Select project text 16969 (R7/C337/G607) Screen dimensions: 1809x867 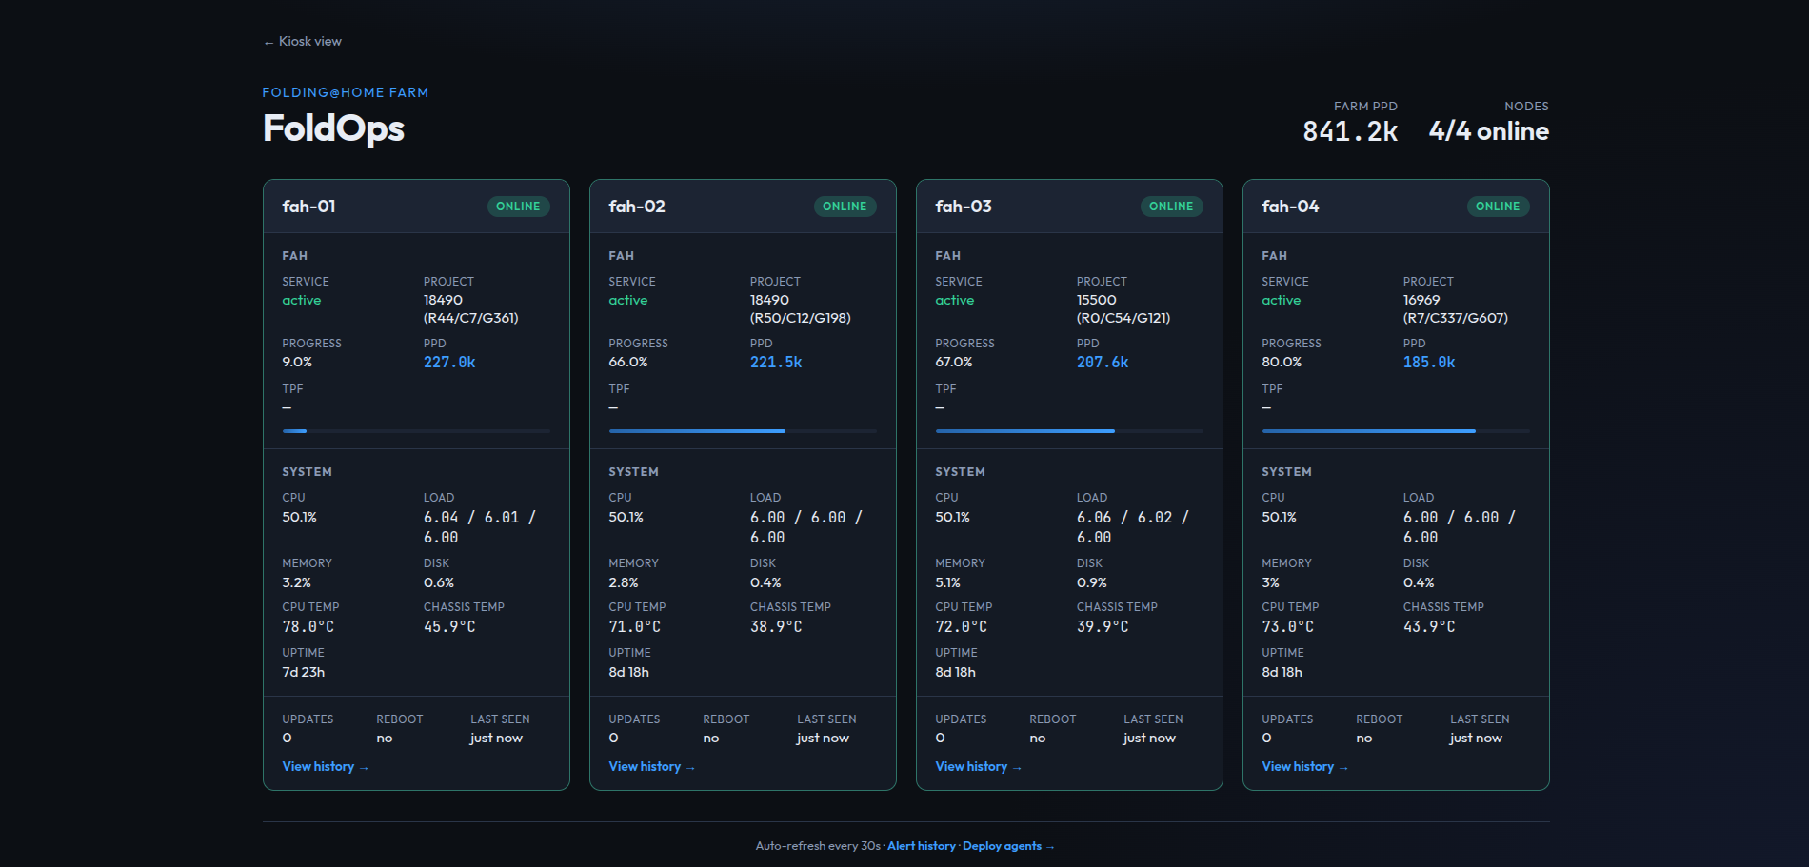click(x=1456, y=309)
